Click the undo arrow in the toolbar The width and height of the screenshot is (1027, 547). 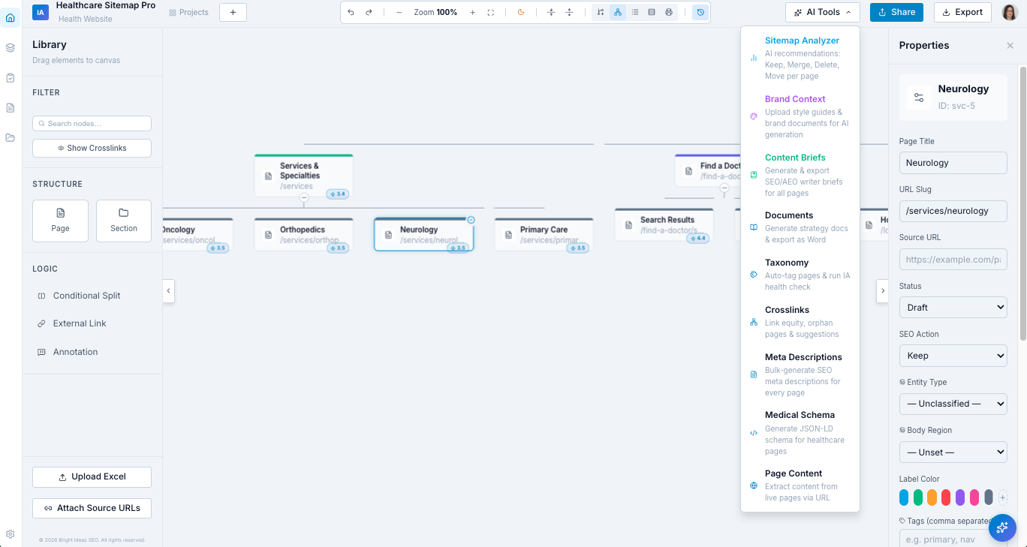pos(351,12)
